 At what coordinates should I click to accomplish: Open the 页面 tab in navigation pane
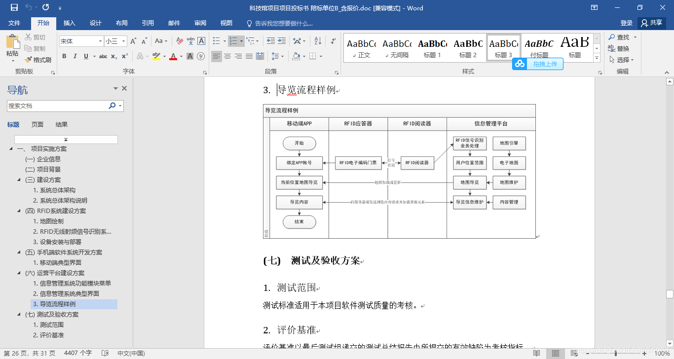pyautogui.click(x=37, y=125)
